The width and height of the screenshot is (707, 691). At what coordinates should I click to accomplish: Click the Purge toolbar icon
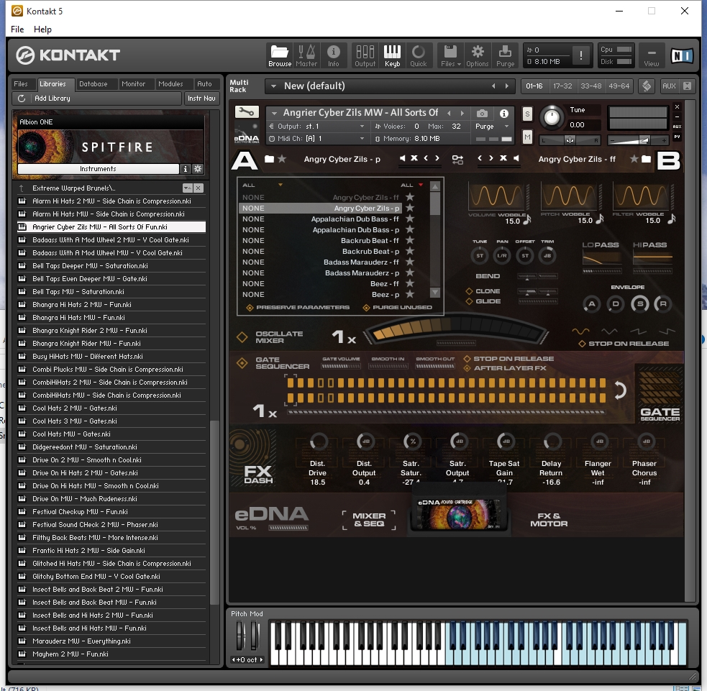(505, 55)
